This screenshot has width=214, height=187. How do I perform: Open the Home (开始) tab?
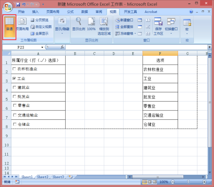click(21, 12)
